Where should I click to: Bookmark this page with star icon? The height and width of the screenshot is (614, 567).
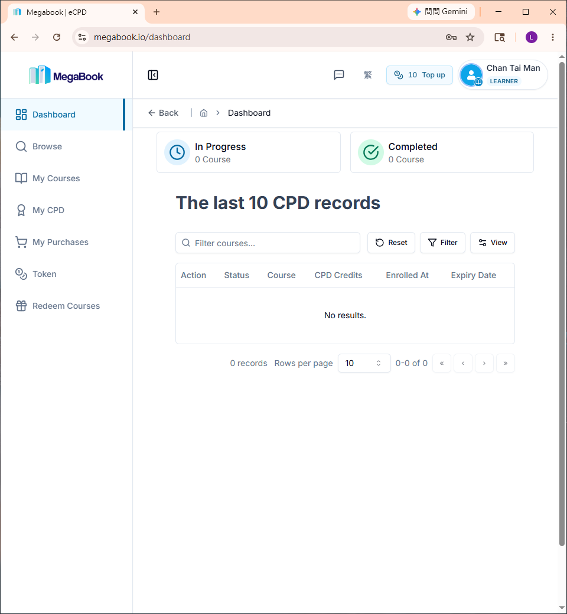pyautogui.click(x=470, y=37)
